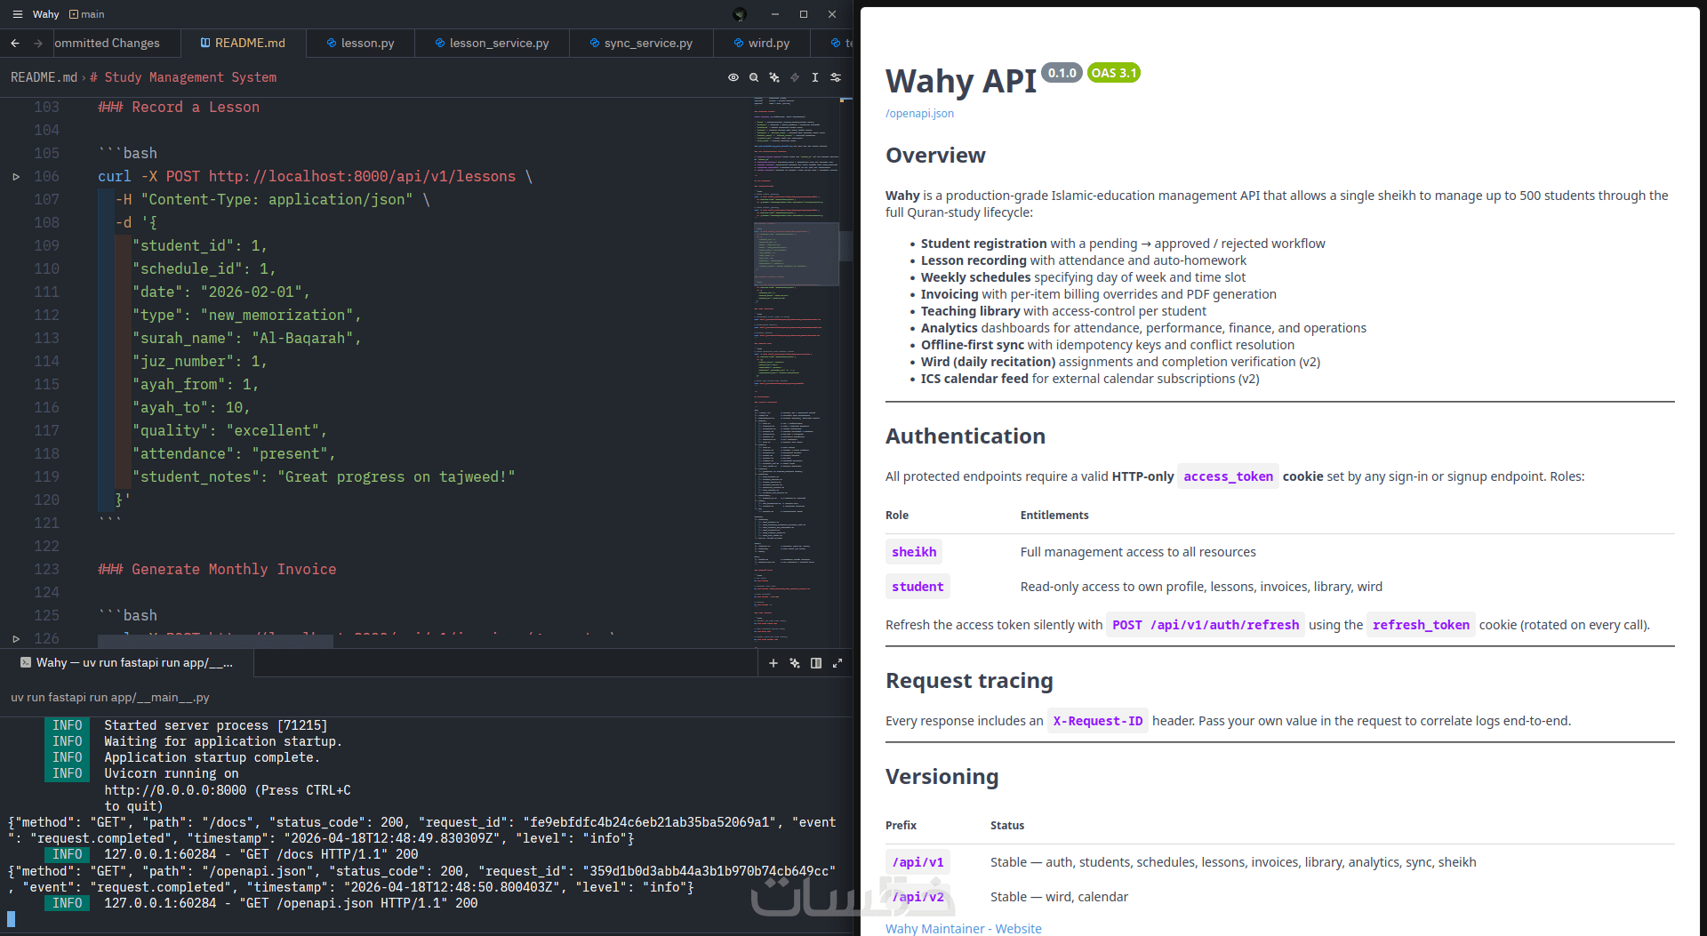Screen dimensions: 1707x936
Task: Switch the main git branch selector
Action: pyautogui.click(x=87, y=14)
